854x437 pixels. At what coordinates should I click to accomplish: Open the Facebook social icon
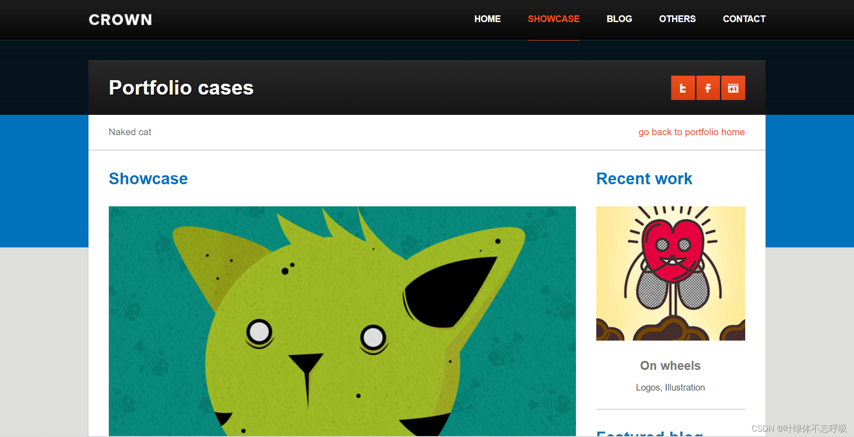click(708, 88)
